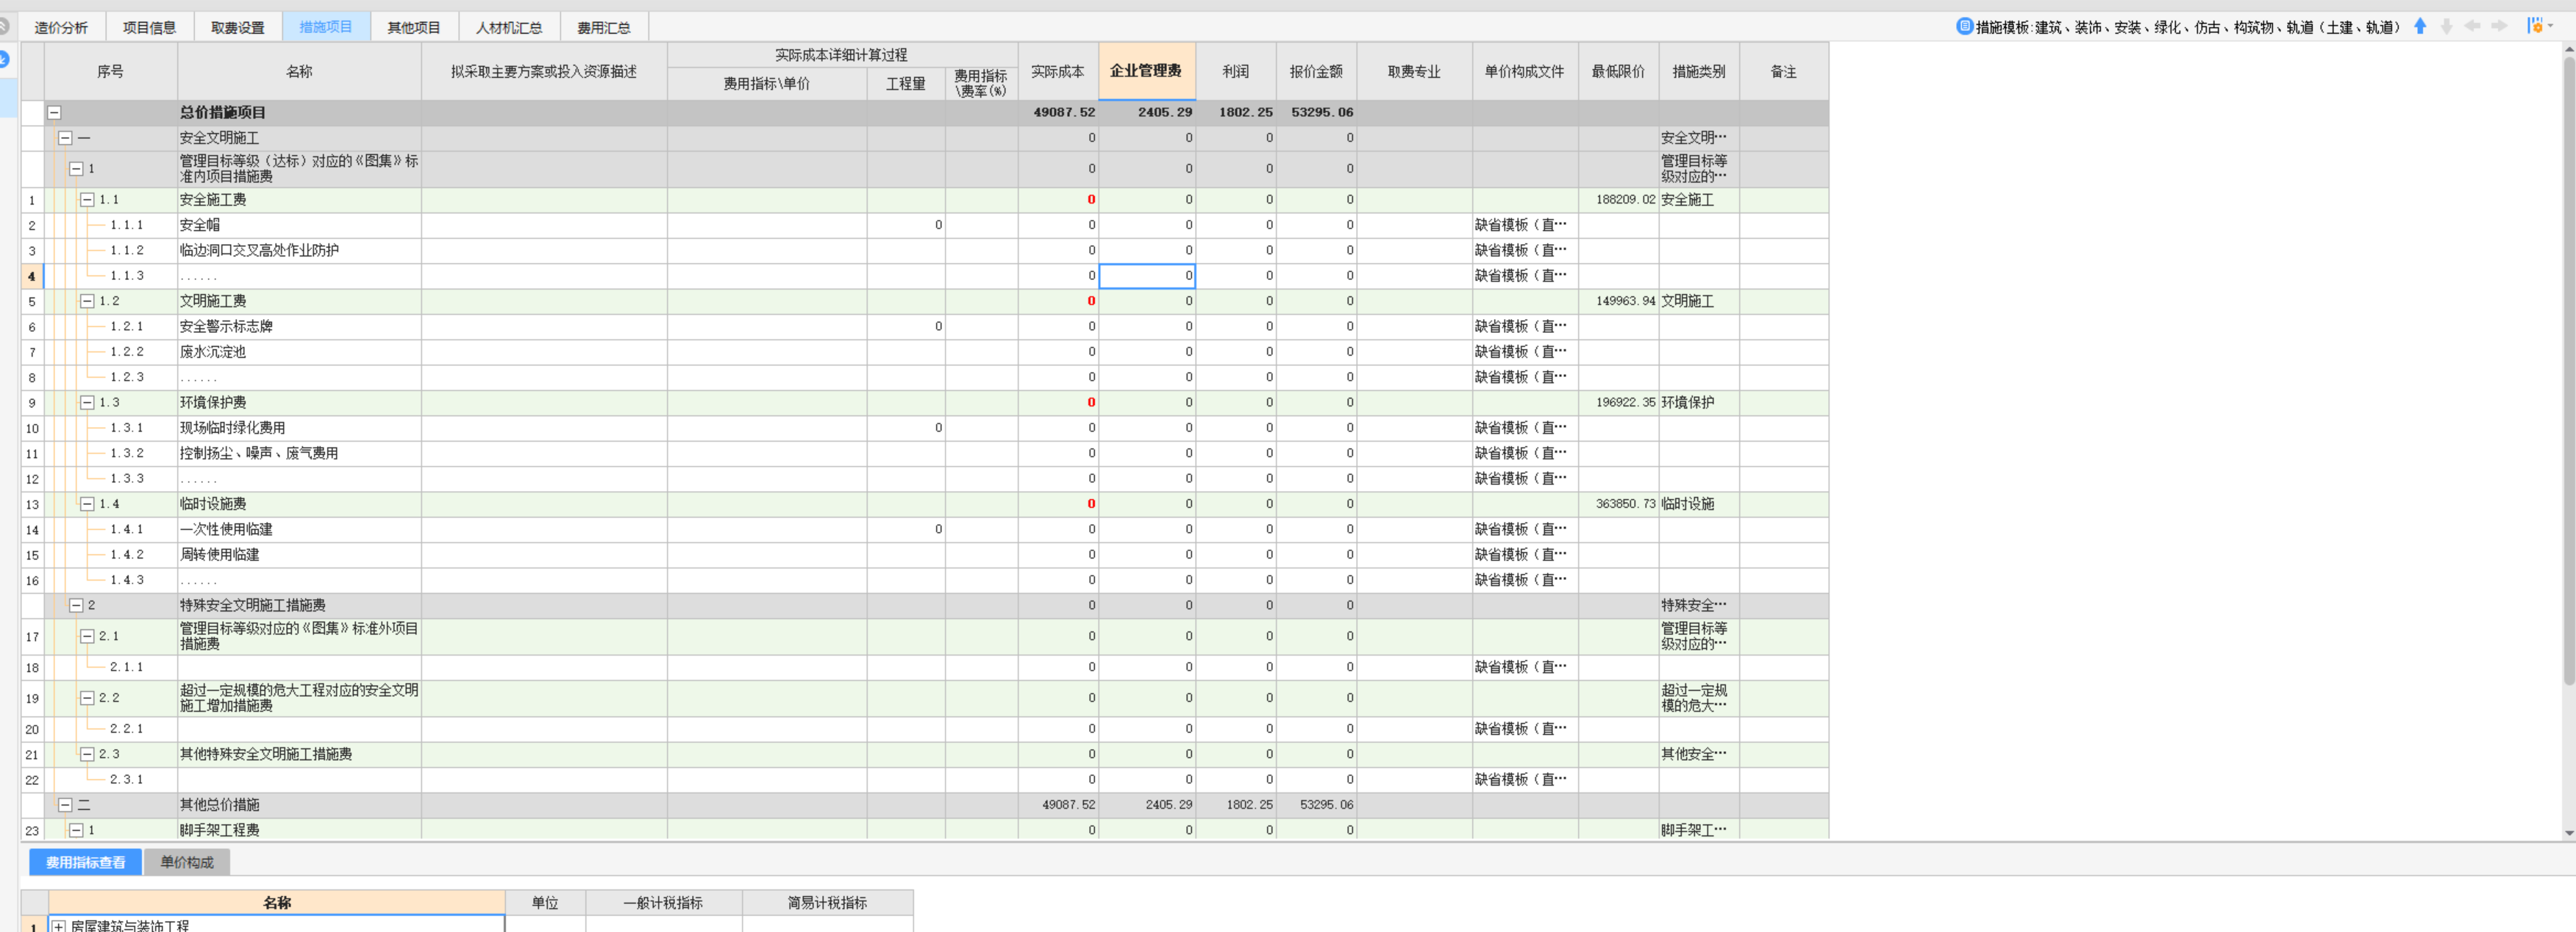Click the 53295.06 total in 总价措施项目 row
Image resolution: width=2576 pixels, height=932 pixels.
pyautogui.click(x=1322, y=112)
